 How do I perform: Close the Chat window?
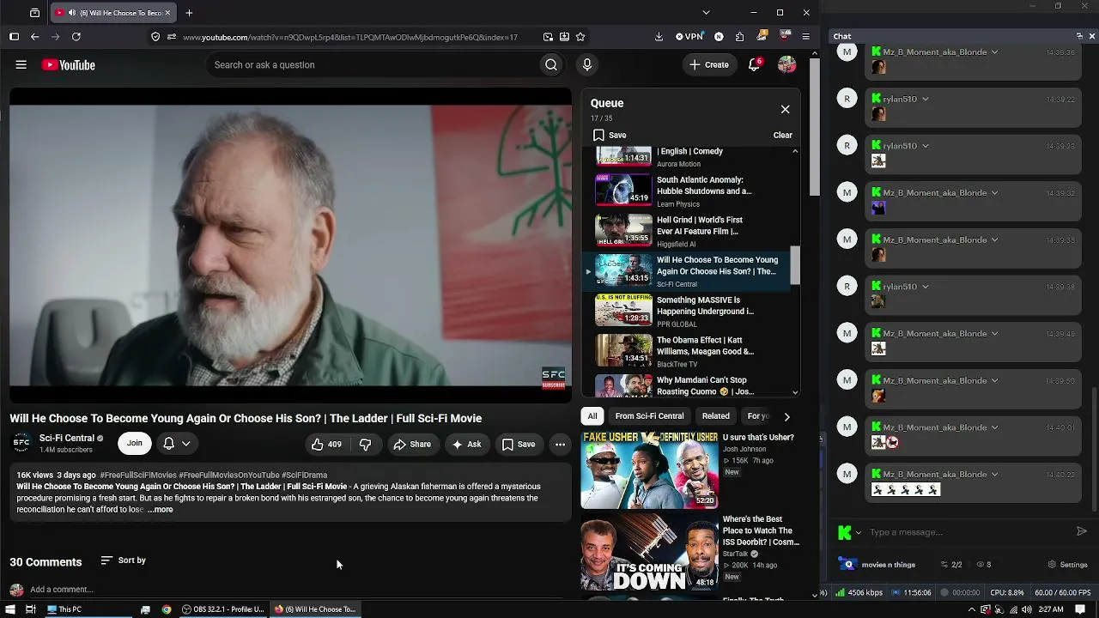1091,36
